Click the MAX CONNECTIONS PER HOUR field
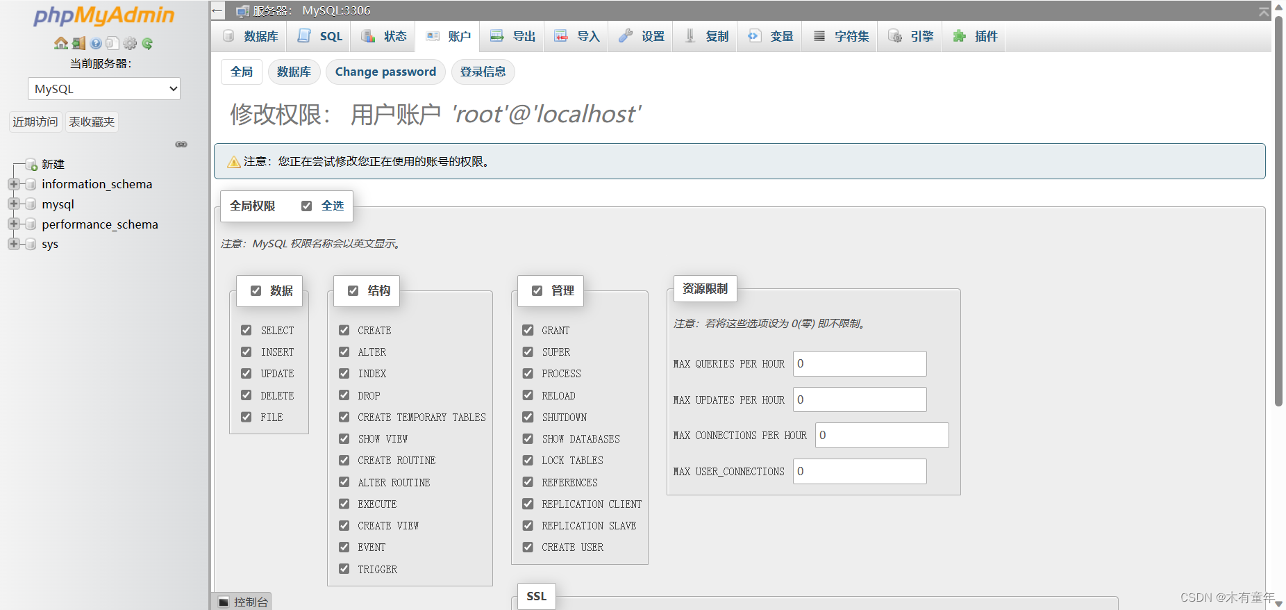 pos(882,435)
